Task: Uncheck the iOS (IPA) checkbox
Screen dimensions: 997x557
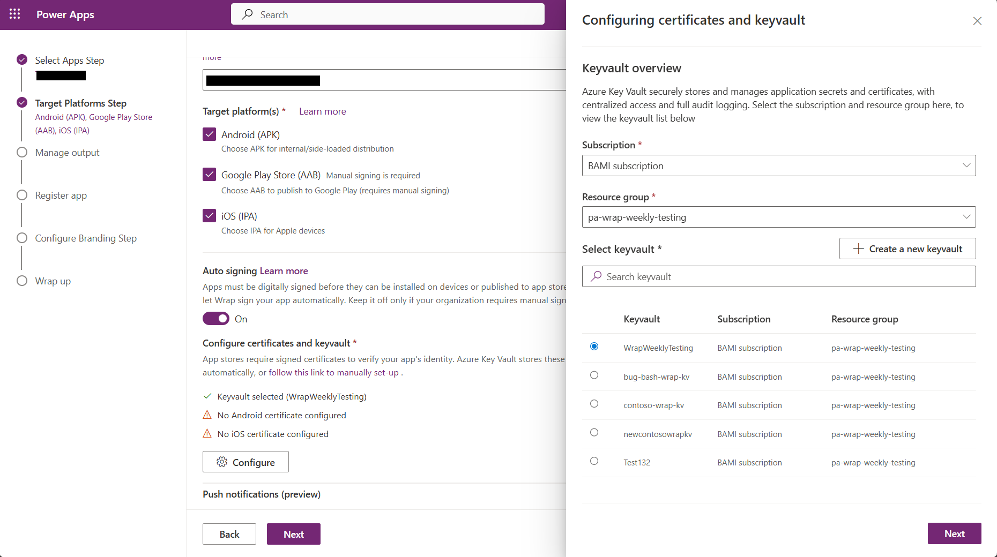Action: point(210,216)
